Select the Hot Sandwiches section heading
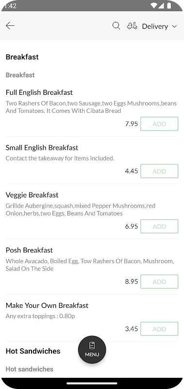Image resolution: width=184 pixels, height=389 pixels. coord(33,351)
